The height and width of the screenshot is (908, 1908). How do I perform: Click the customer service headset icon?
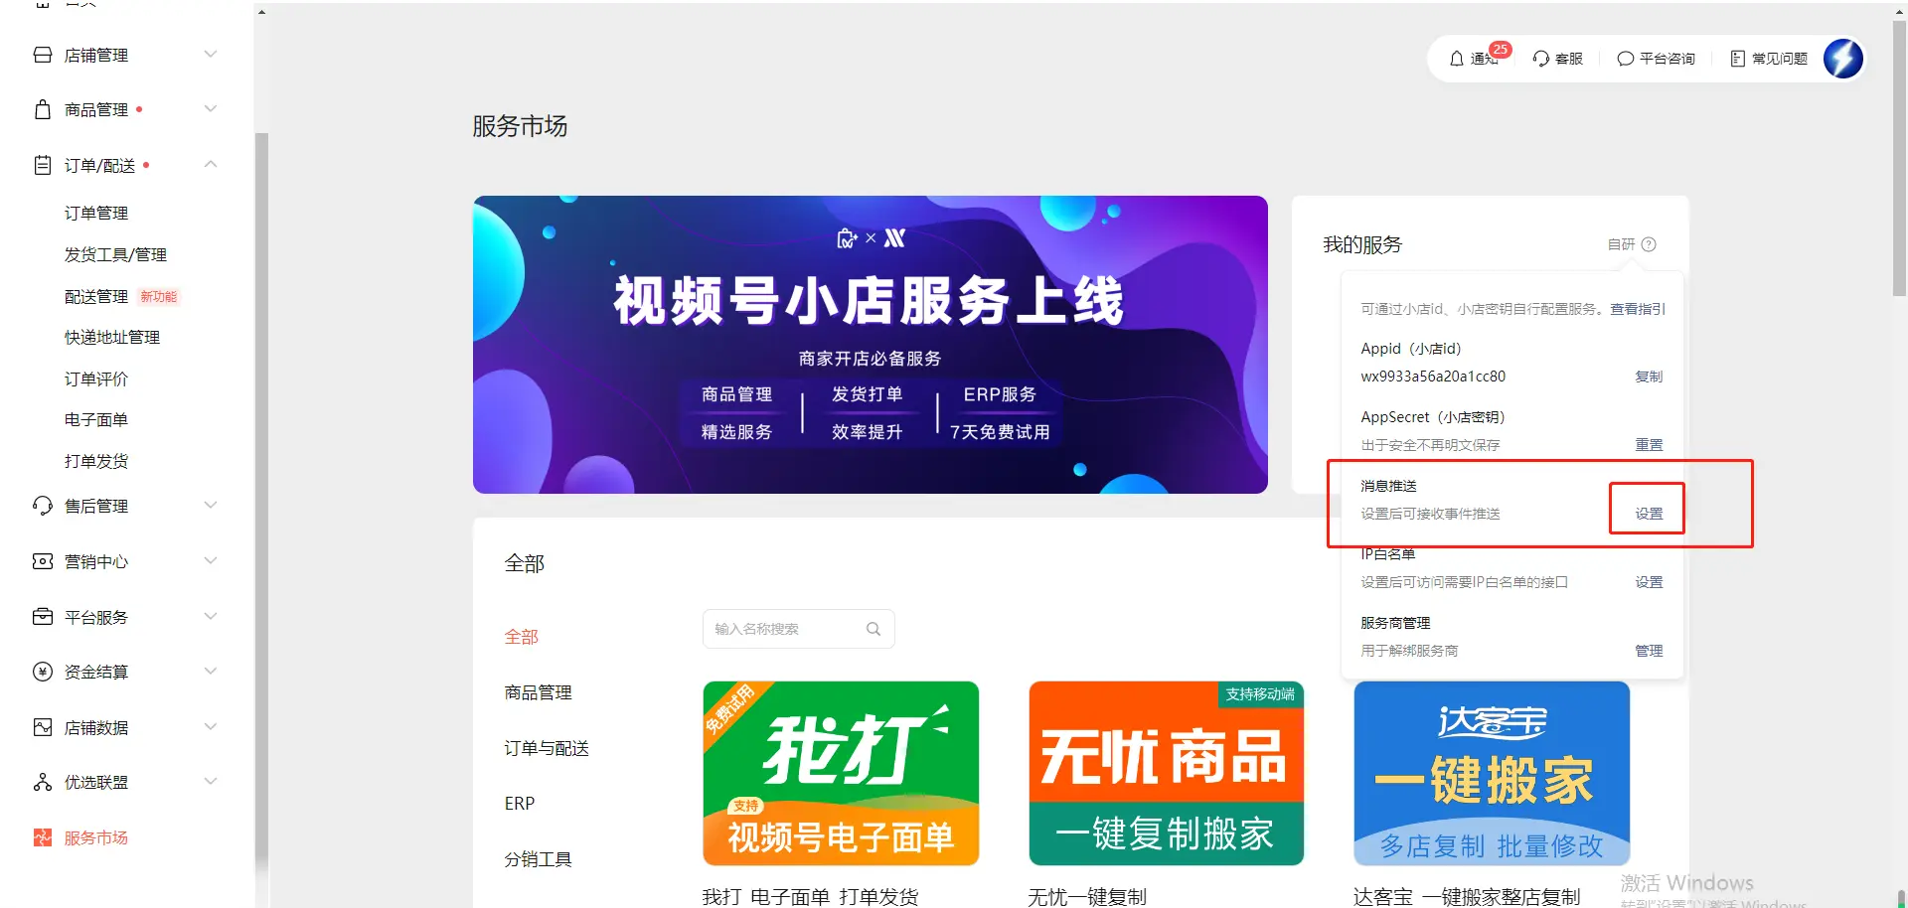pos(1541,59)
